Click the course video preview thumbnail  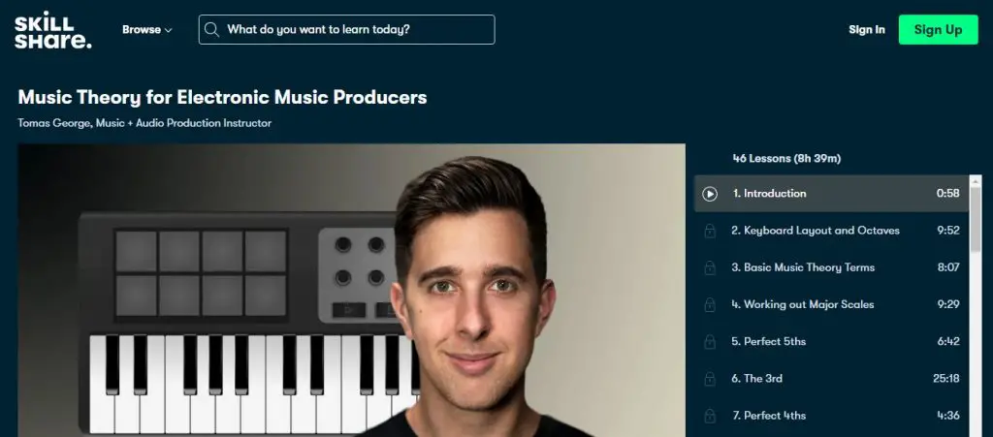[x=351, y=291]
